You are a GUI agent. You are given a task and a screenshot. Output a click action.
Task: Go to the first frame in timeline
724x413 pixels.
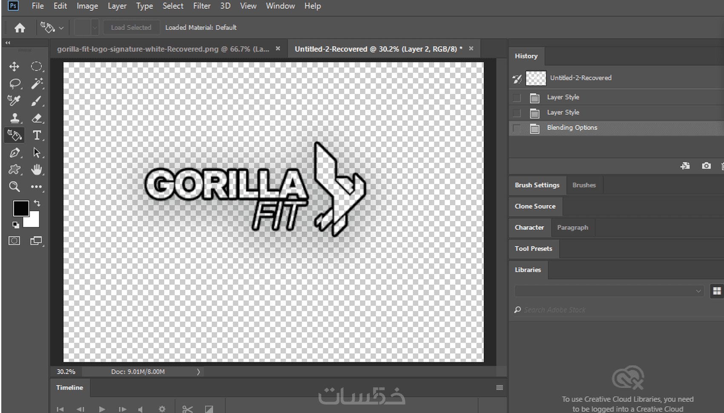60,410
